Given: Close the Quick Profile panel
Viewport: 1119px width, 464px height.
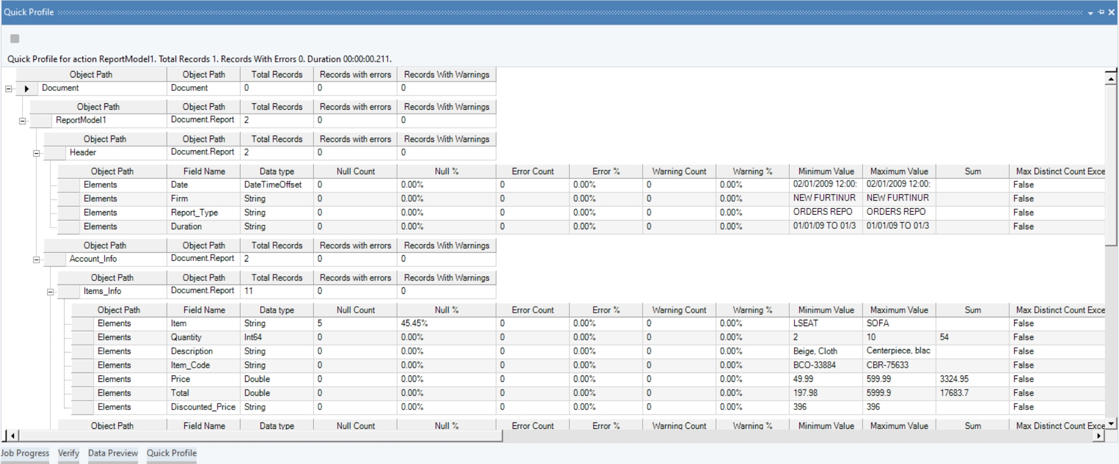Looking at the screenshot, I should 1111,12.
